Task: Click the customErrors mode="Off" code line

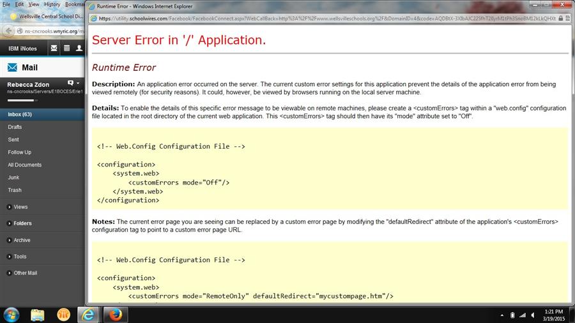Action: pyautogui.click(x=179, y=183)
